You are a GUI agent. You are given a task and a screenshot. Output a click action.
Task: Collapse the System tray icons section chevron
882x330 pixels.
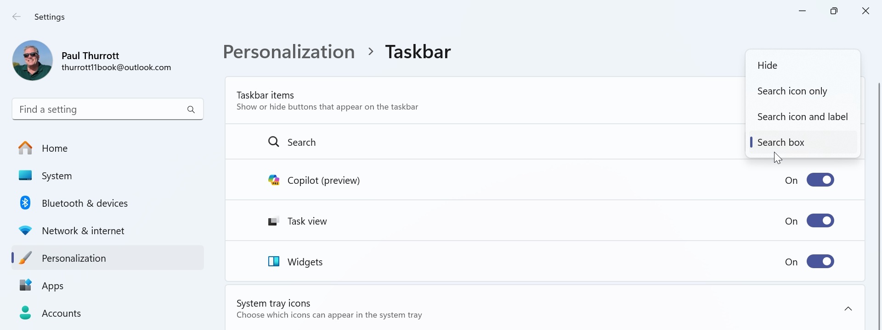tap(848, 309)
